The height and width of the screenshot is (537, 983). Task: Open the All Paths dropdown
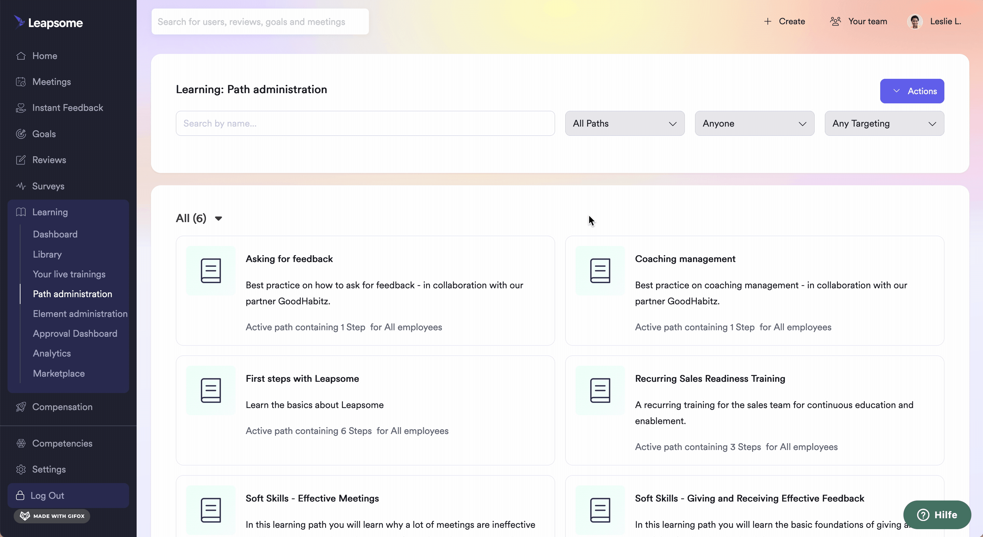[x=624, y=123]
